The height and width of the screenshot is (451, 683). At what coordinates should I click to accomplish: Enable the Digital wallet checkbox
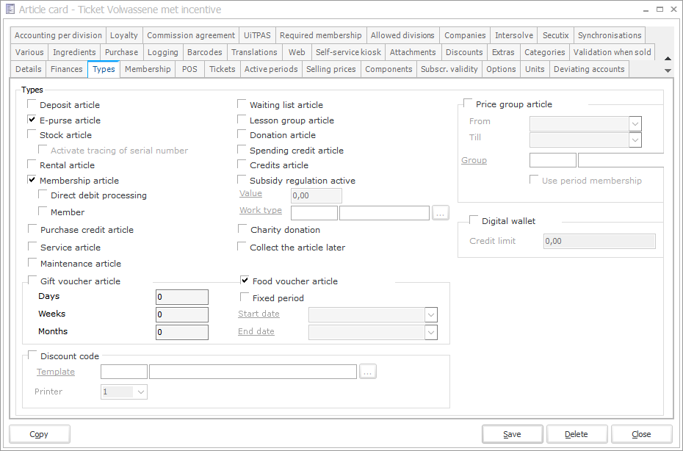474,220
